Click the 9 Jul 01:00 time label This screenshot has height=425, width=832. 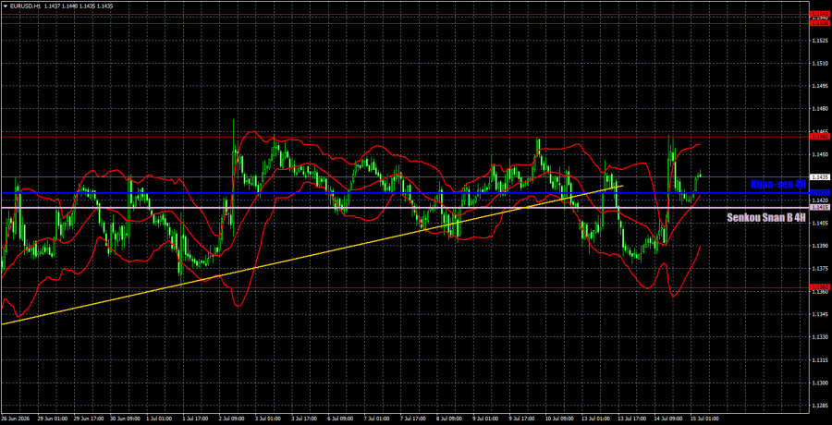(x=486, y=419)
